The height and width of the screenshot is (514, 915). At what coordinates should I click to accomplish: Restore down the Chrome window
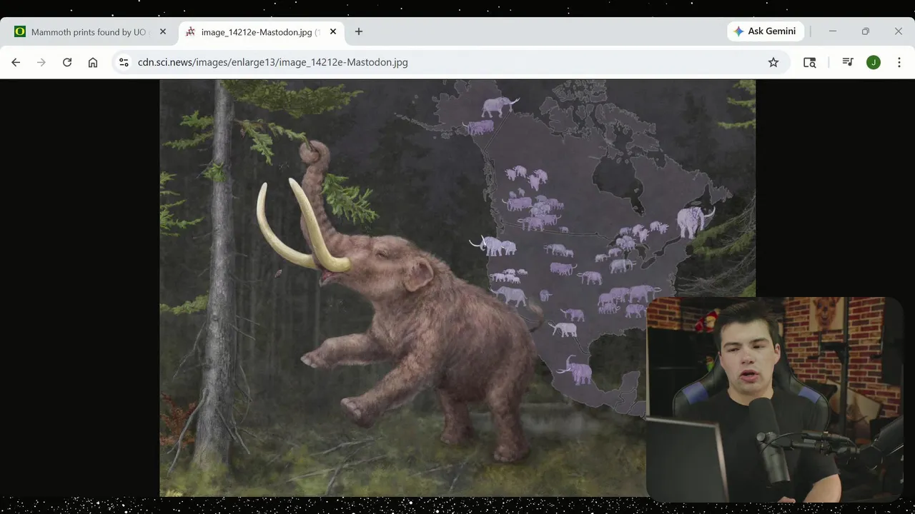tap(866, 31)
